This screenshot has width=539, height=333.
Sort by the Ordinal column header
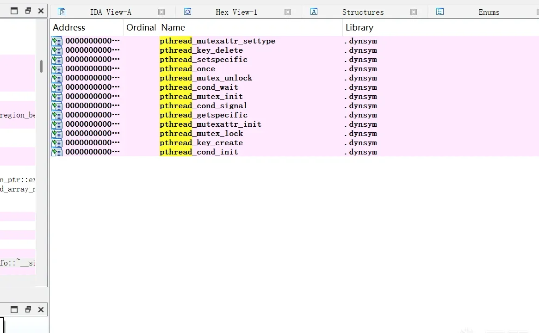click(x=141, y=27)
